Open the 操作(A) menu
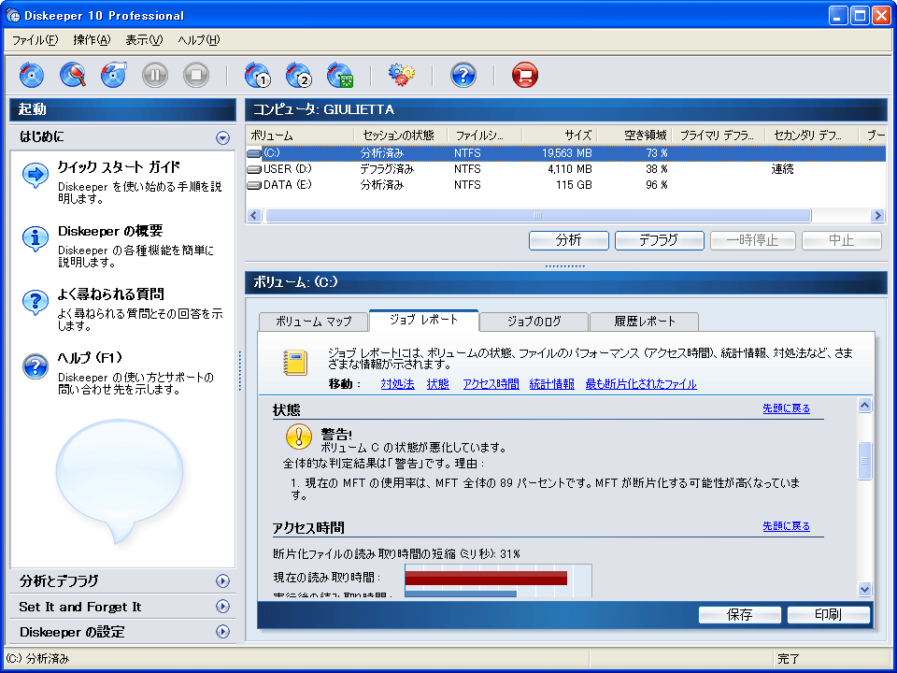 click(92, 39)
